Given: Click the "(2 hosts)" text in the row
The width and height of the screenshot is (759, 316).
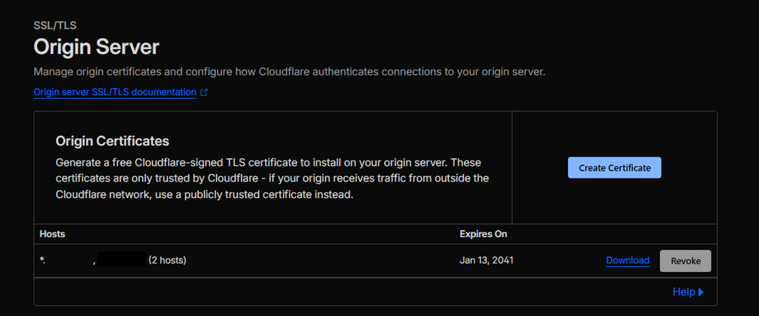Looking at the screenshot, I should click(x=167, y=260).
